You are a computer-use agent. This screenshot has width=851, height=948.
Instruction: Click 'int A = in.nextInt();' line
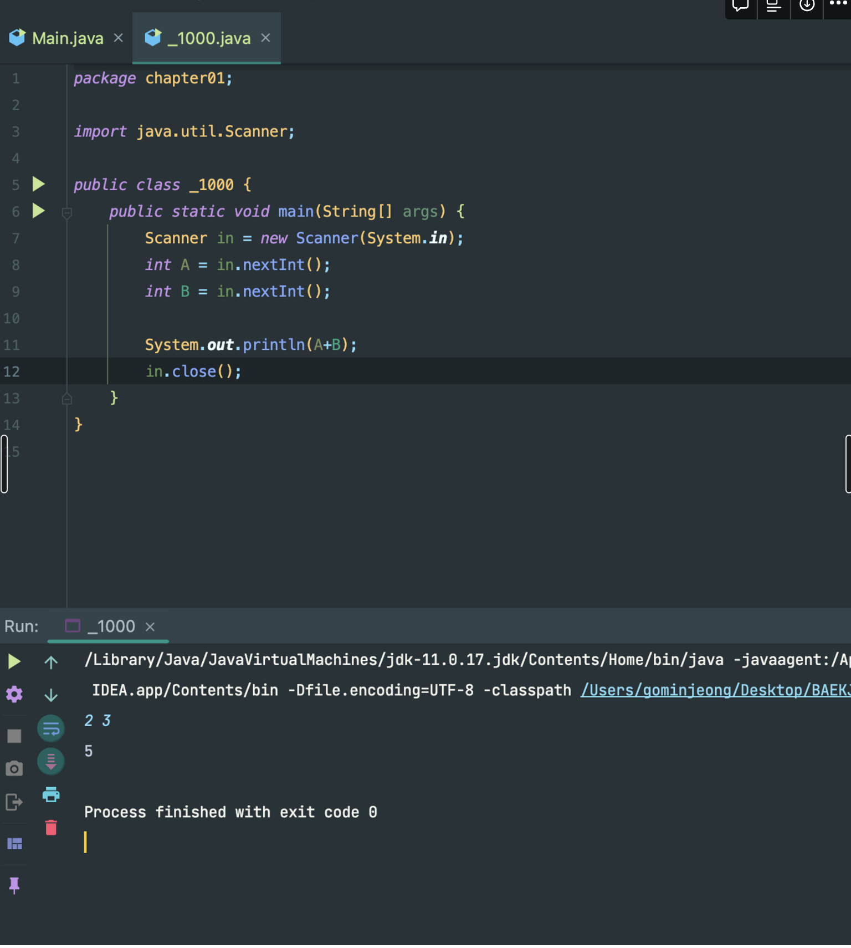238,264
